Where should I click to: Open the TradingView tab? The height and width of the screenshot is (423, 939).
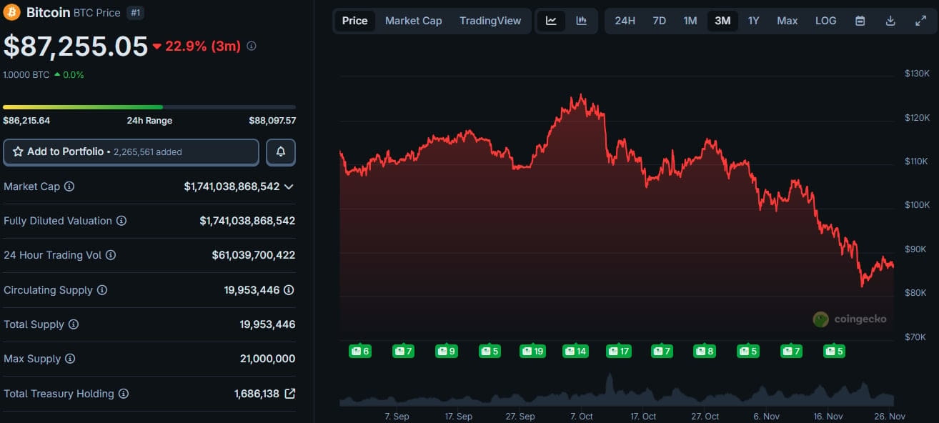click(x=490, y=21)
